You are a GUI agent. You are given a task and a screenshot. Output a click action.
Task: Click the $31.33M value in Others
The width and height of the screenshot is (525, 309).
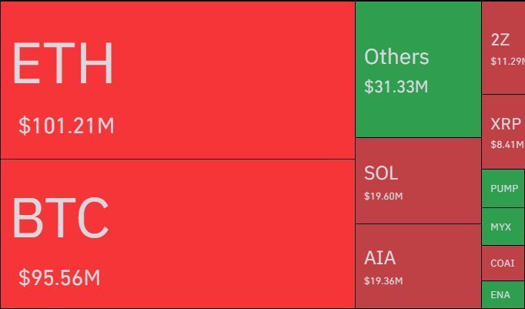tap(396, 86)
